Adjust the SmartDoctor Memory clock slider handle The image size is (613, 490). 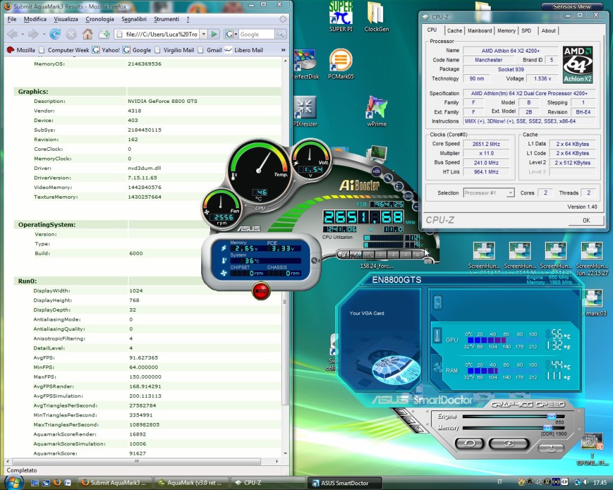coord(548,428)
